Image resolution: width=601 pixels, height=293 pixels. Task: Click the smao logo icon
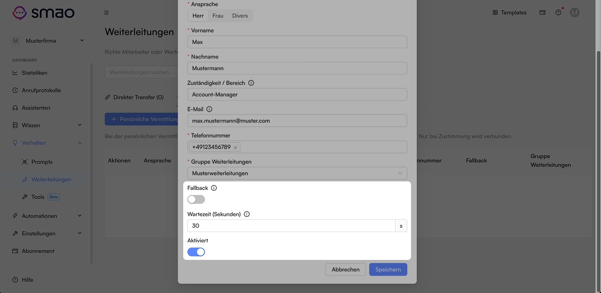19,13
